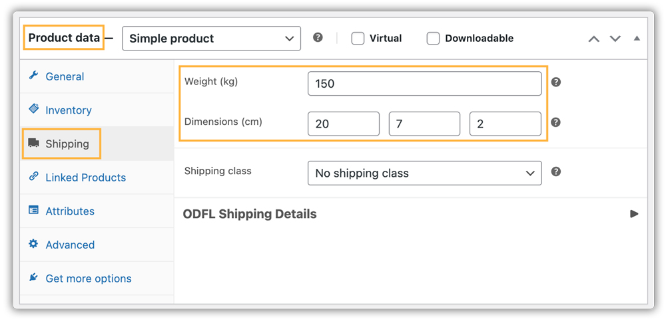Enable the Downloadable checkbox
Image resolution: width=666 pixels, height=319 pixels.
(x=433, y=39)
